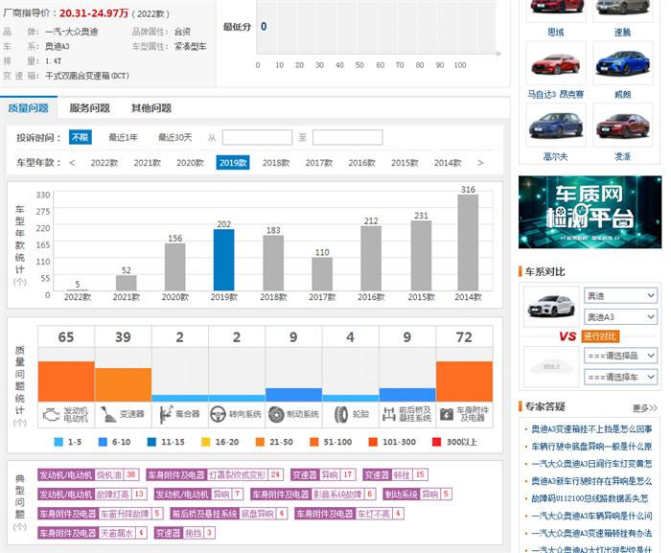
Task: Open 车辆行驶中底盘异响 expert question
Action: point(591,447)
